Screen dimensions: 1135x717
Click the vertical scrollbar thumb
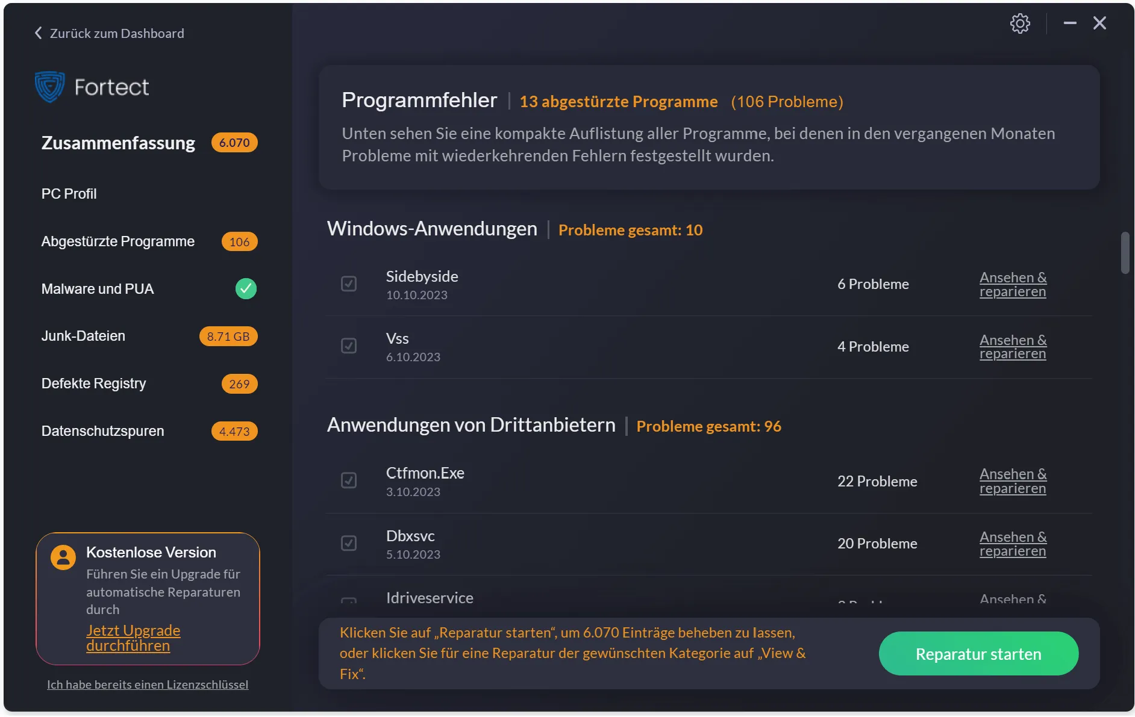pyautogui.click(x=1124, y=253)
